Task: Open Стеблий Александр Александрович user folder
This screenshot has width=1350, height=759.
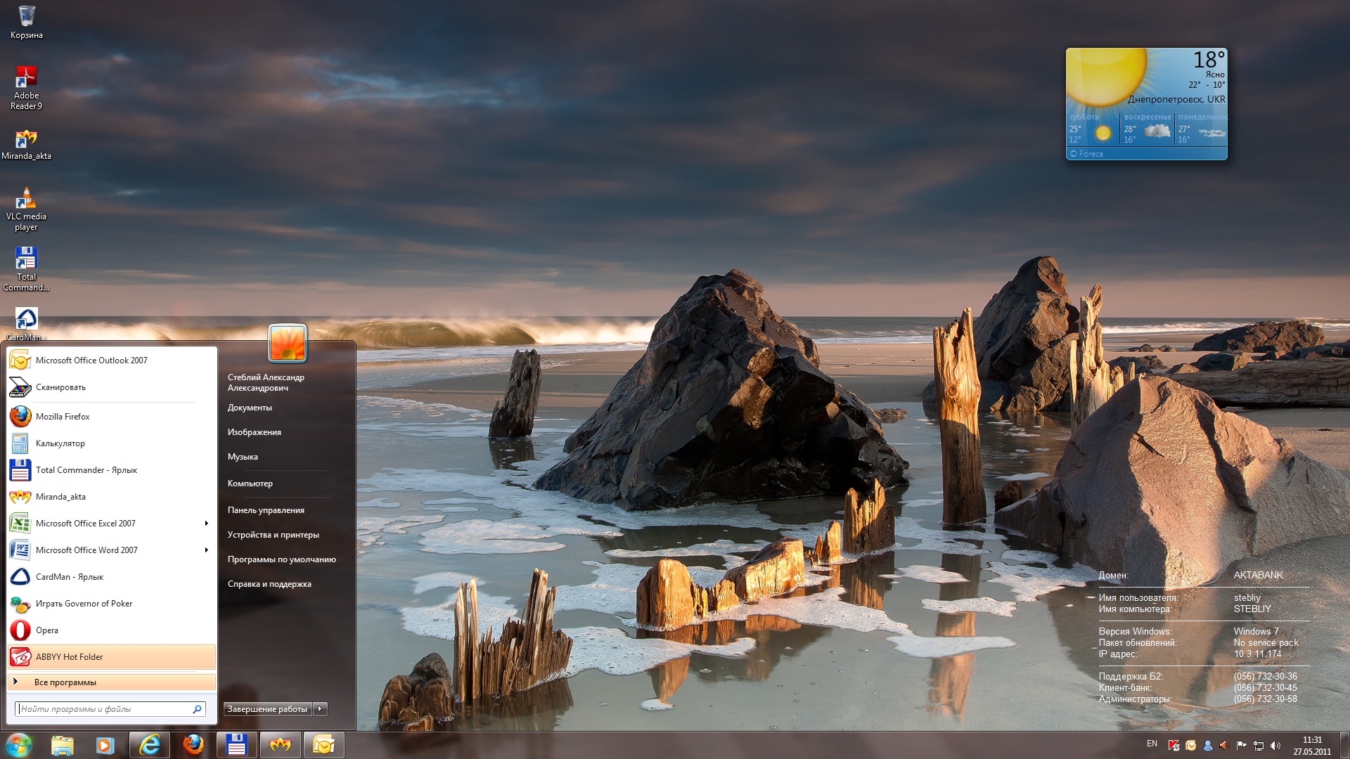Action: click(x=266, y=382)
